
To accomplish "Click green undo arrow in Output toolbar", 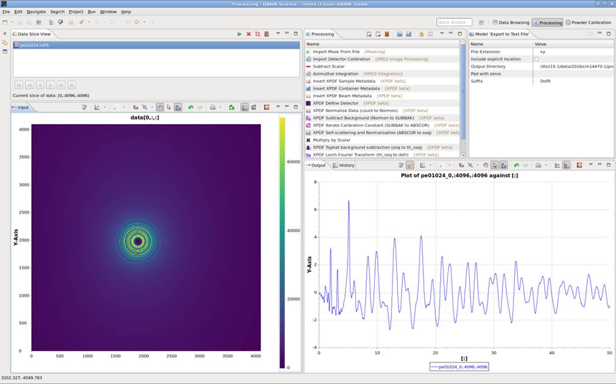I will click(x=516, y=165).
